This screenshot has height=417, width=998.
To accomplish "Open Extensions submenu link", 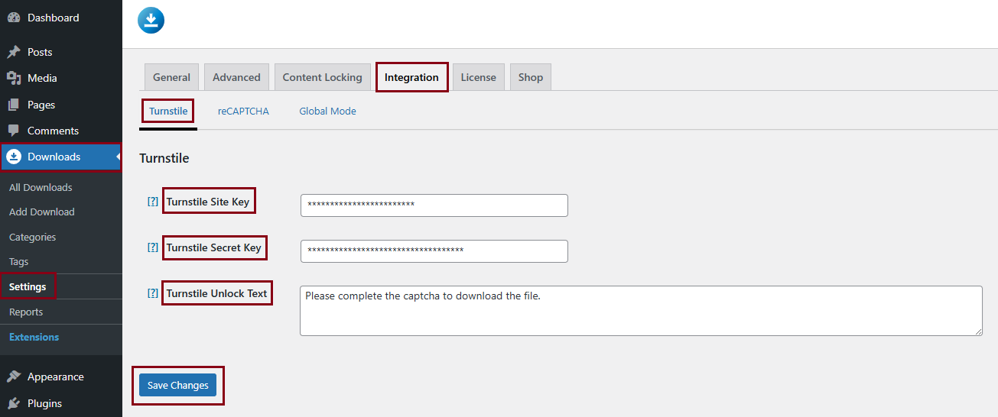I will 34,337.
